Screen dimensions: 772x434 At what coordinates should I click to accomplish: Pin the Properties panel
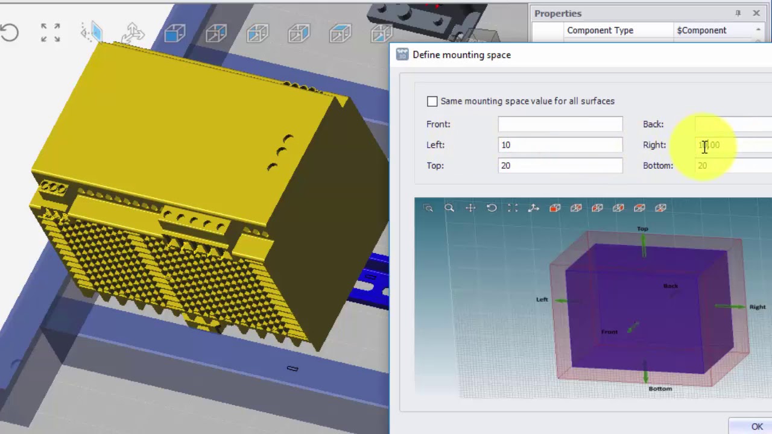(x=738, y=13)
